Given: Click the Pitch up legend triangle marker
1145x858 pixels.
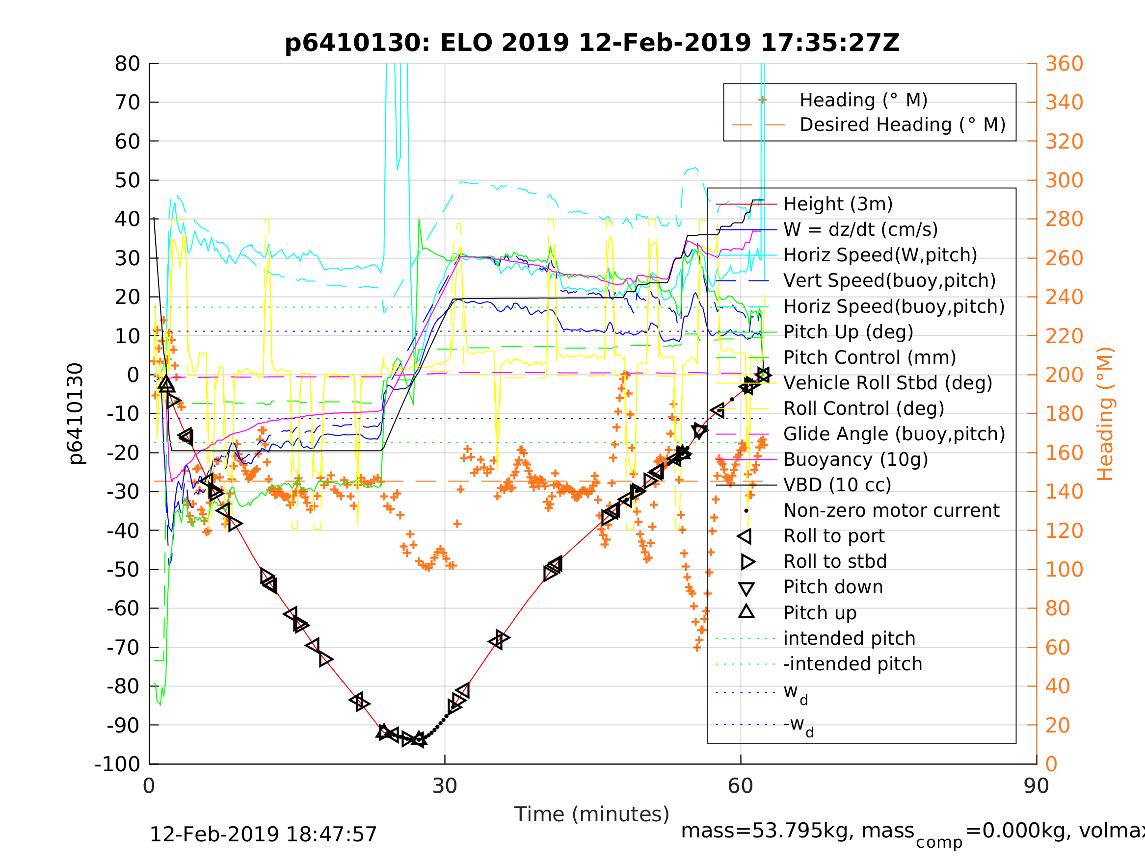Looking at the screenshot, I should pos(746,611).
